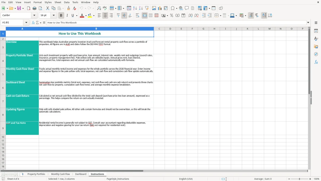This screenshot has width=321, height=181.
Task: Increase indent
Action: point(204,16)
